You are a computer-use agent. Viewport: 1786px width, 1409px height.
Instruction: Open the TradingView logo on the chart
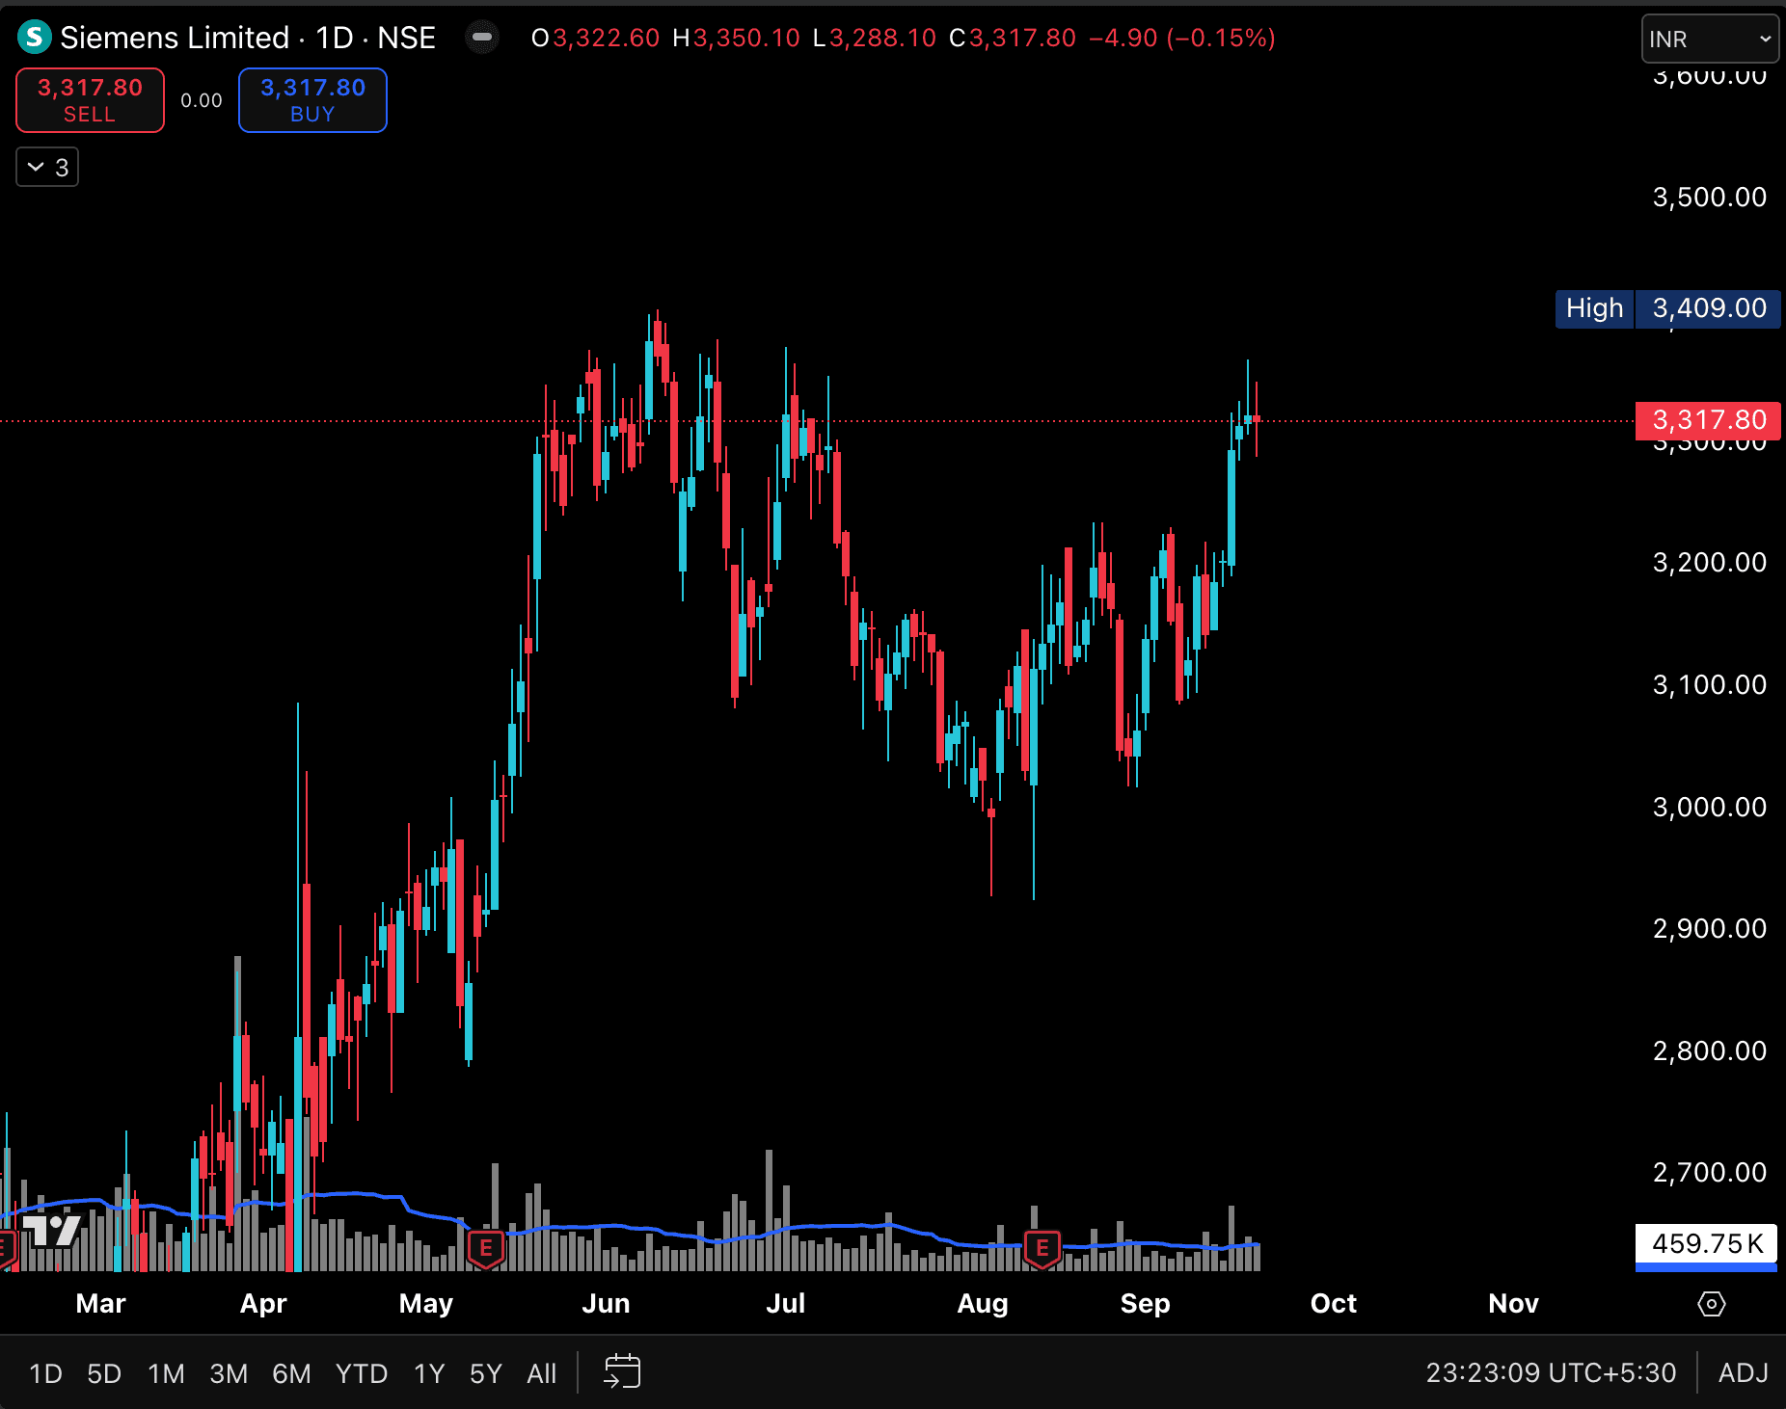51,1230
